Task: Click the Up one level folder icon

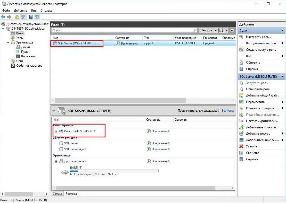Action: click(x=17, y=17)
